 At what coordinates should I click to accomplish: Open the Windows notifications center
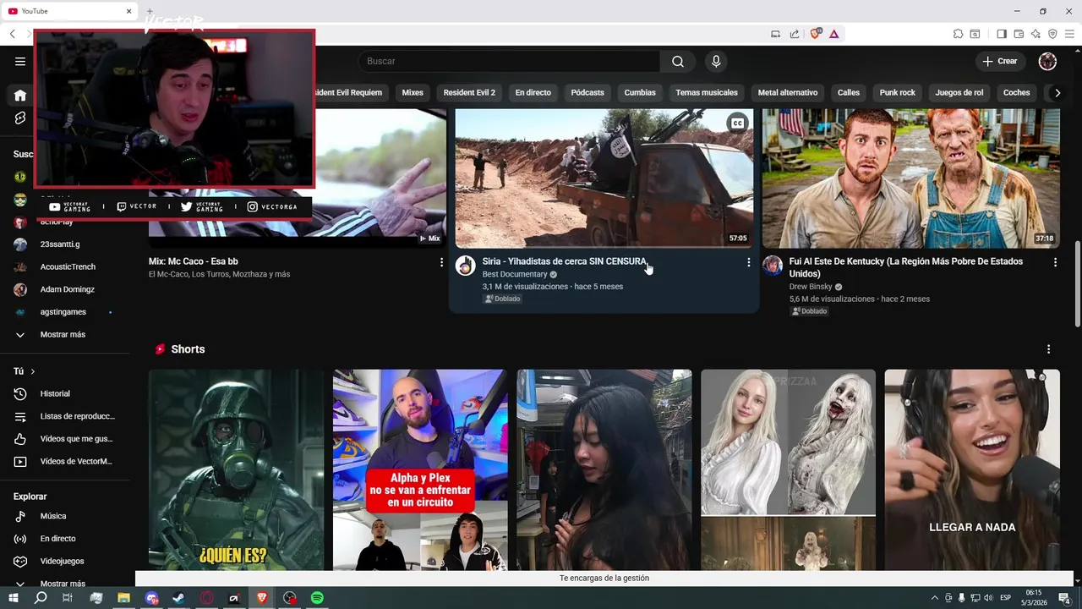tap(1064, 598)
